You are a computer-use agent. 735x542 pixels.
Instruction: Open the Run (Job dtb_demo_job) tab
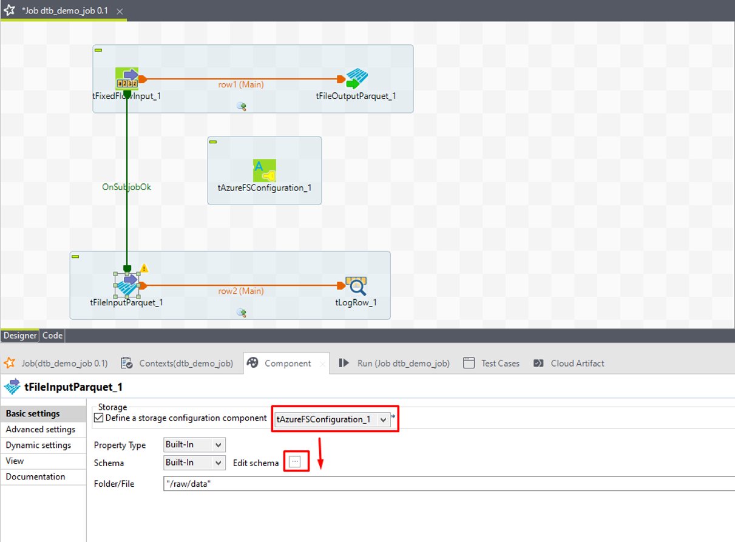[396, 363]
